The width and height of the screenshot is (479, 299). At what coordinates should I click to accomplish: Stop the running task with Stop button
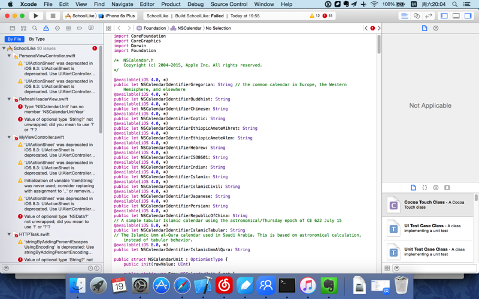pos(53,16)
